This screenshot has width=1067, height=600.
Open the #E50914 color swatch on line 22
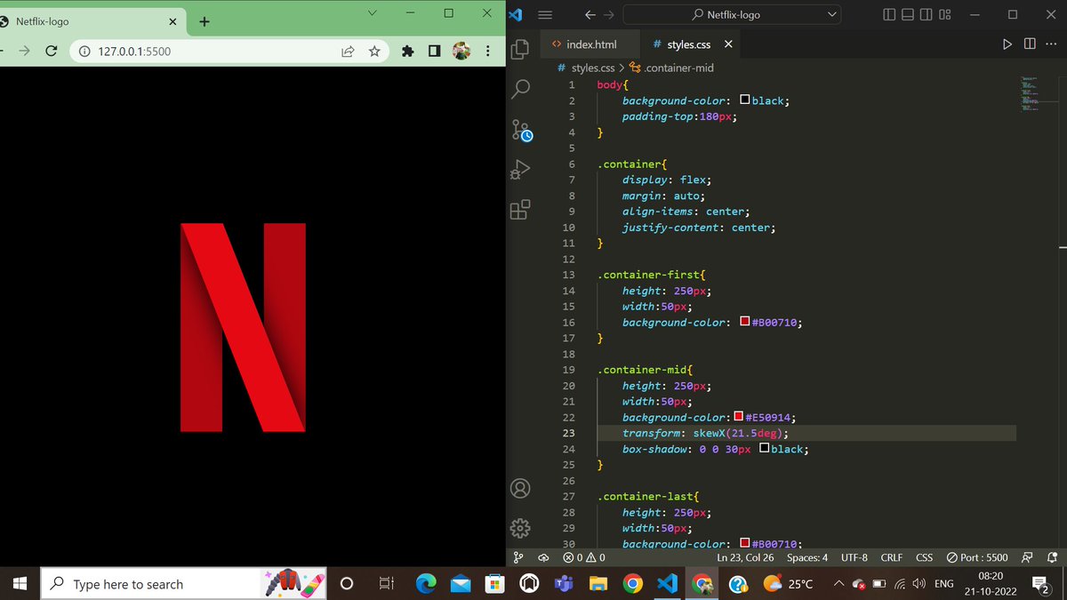click(x=738, y=417)
